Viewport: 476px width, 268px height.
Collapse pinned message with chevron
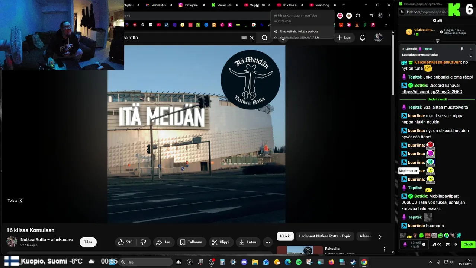(x=470, y=56)
